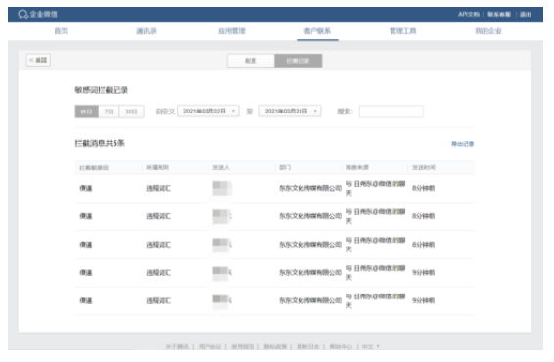Viewport: 554px width, 362px height.
Task: Expand the end date 2021年03月23日 dropdown
Action: coord(290,112)
